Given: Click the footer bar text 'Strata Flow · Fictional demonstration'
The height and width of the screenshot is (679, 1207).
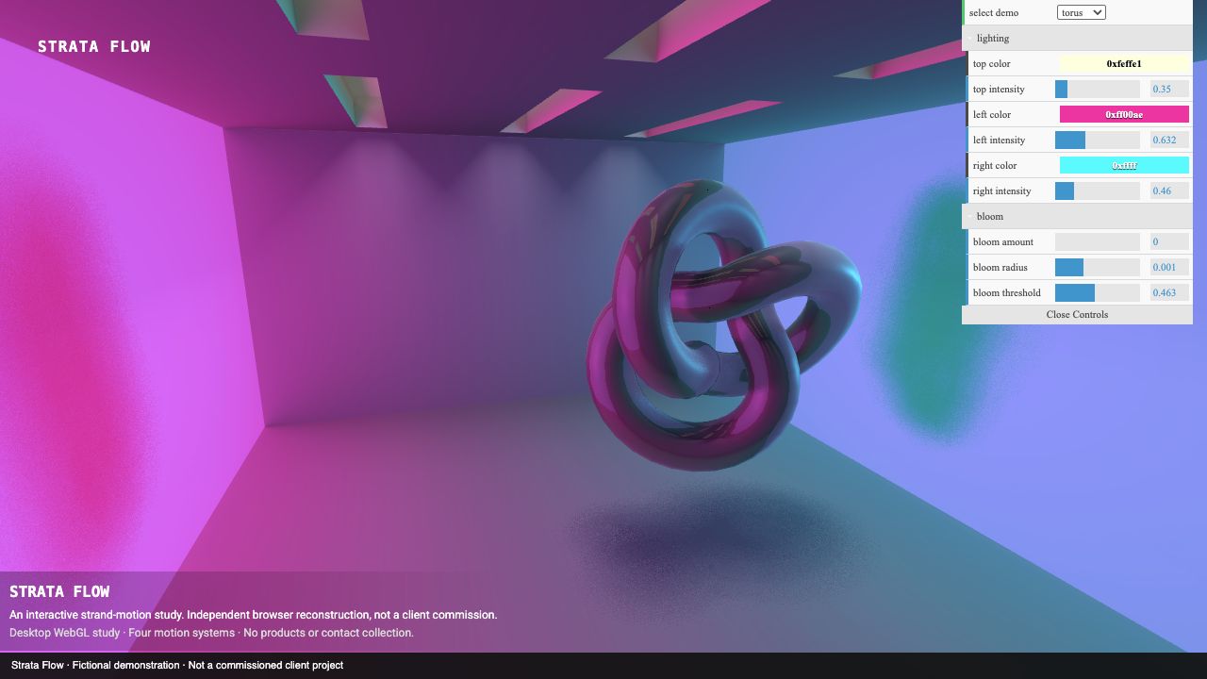Looking at the screenshot, I should 177,665.
